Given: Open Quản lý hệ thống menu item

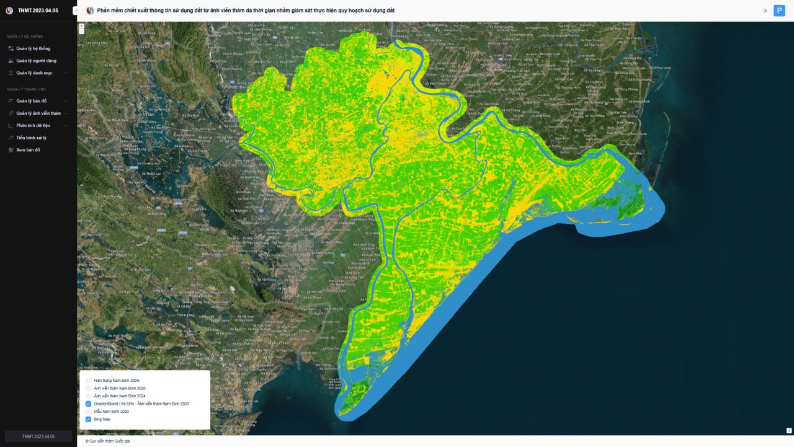Looking at the screenshot, I should click(x=33, y=48).
